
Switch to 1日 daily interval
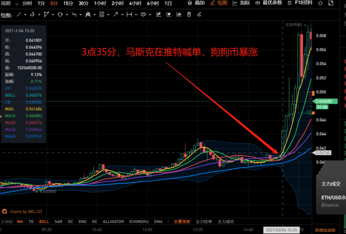[x=168, y=3]
